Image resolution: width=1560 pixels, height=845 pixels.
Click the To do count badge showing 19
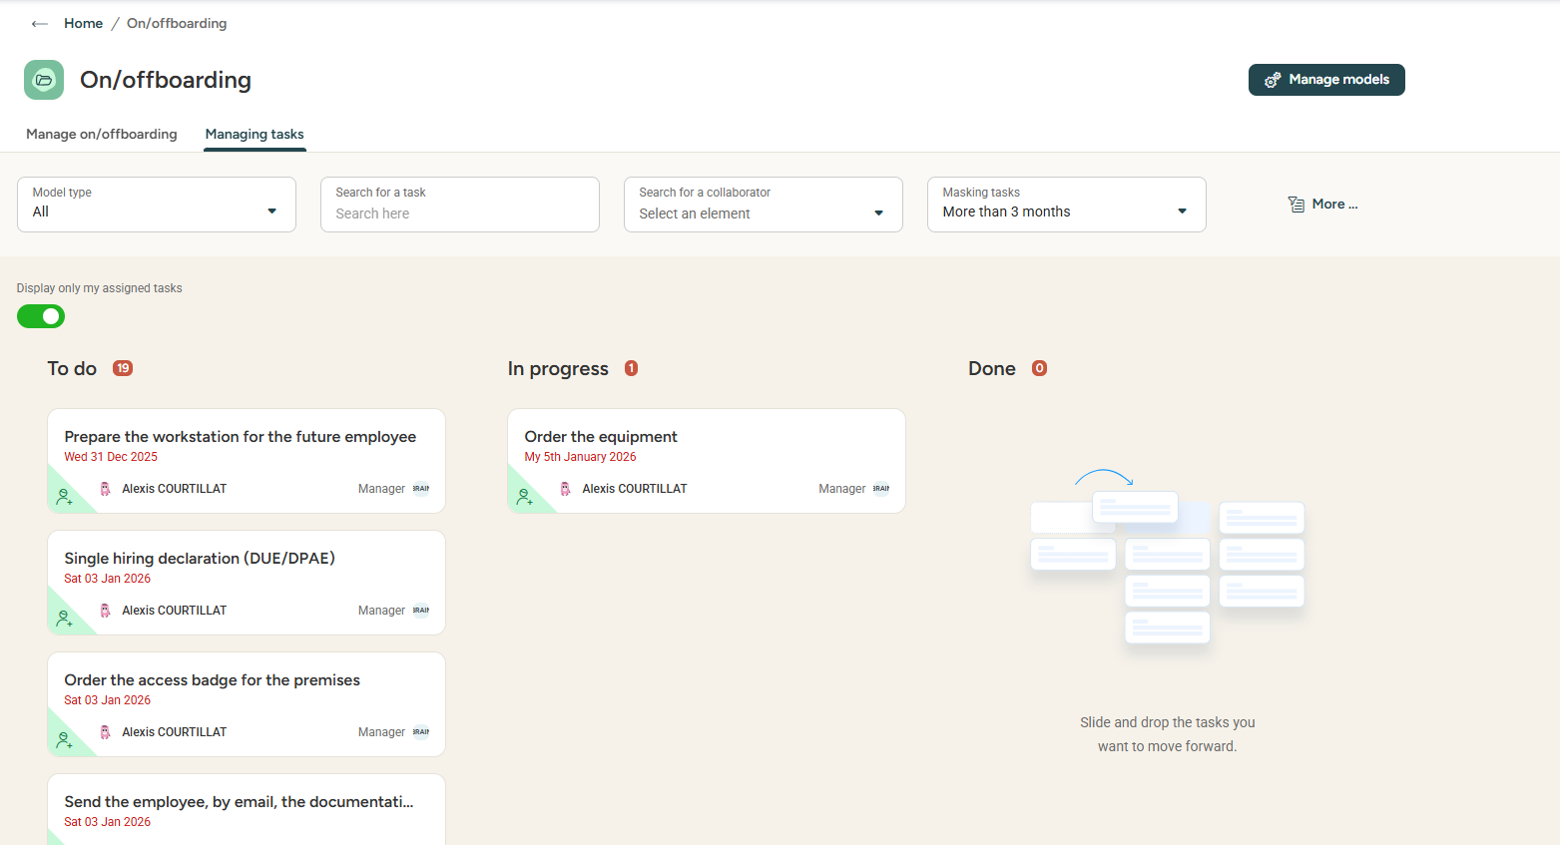coord(123,368)
